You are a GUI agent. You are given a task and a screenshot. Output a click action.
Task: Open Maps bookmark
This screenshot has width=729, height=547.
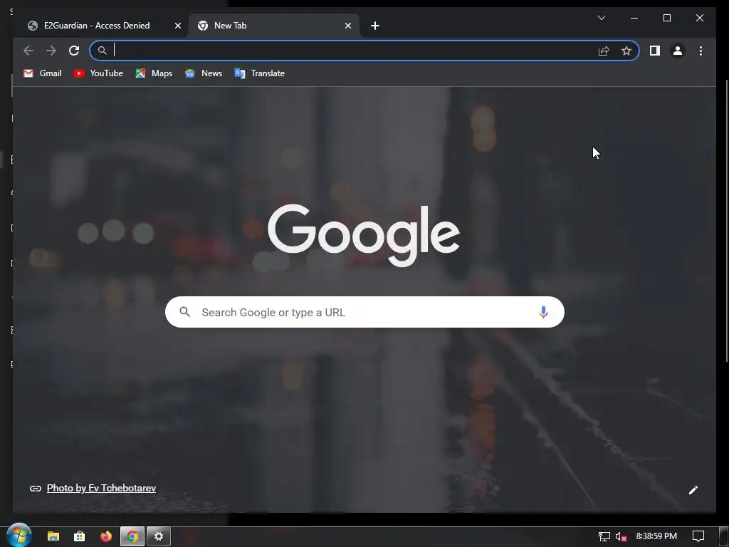click(x=154, y=73)
